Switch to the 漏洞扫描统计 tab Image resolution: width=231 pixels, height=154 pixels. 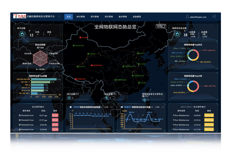tap(187, 107)
